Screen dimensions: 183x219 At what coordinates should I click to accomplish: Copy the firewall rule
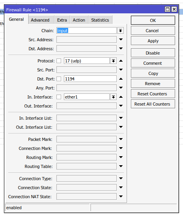pos(153,73)
